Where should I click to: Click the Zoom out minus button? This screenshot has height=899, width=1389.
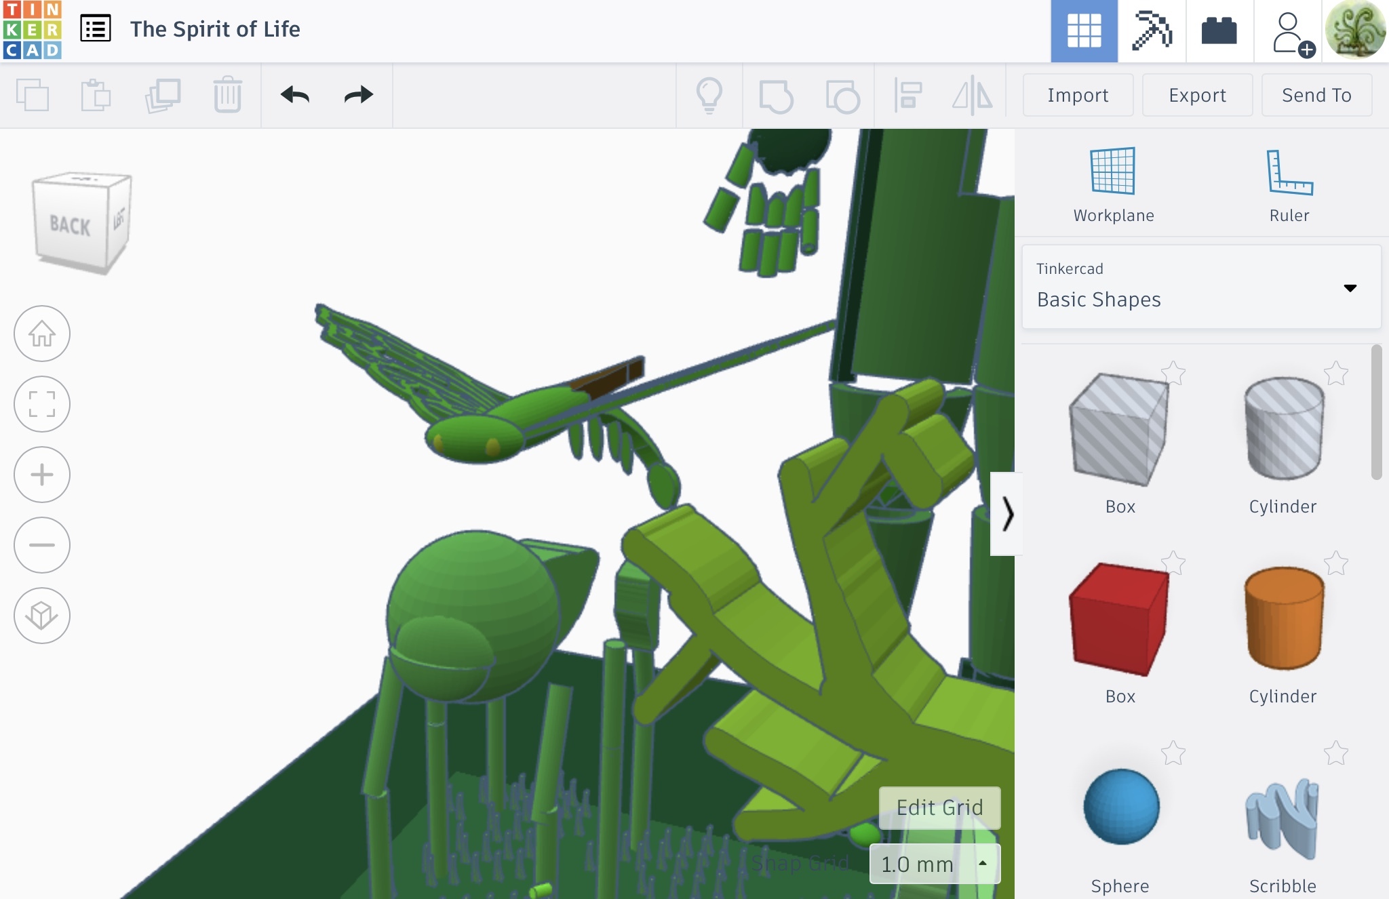point(42,545)
